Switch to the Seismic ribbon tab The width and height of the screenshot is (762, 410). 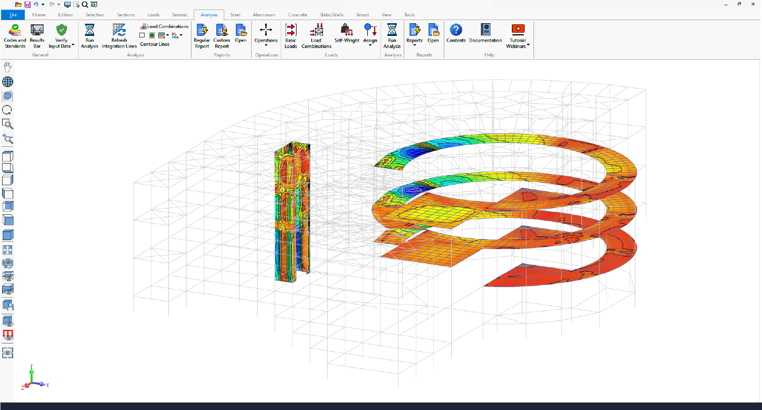click(180, 14)
